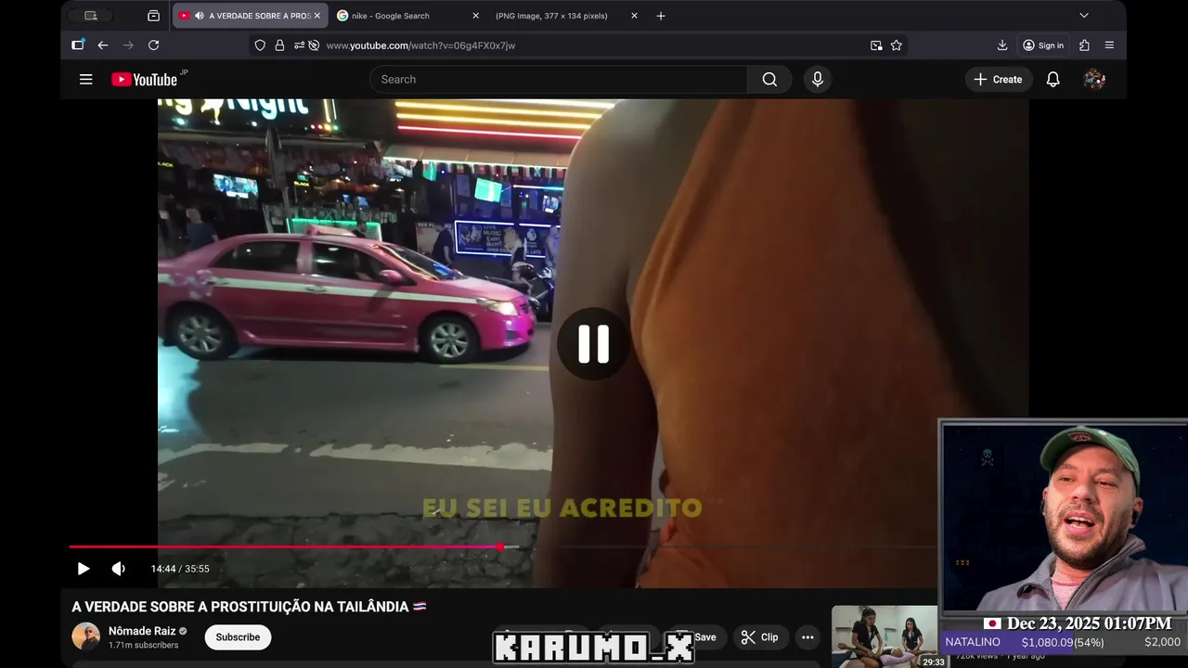Image resolution: width=1188 pixels, height=668 pixels.
Task: Click the 14:44 / 35:55 time display
Action: 180,569
